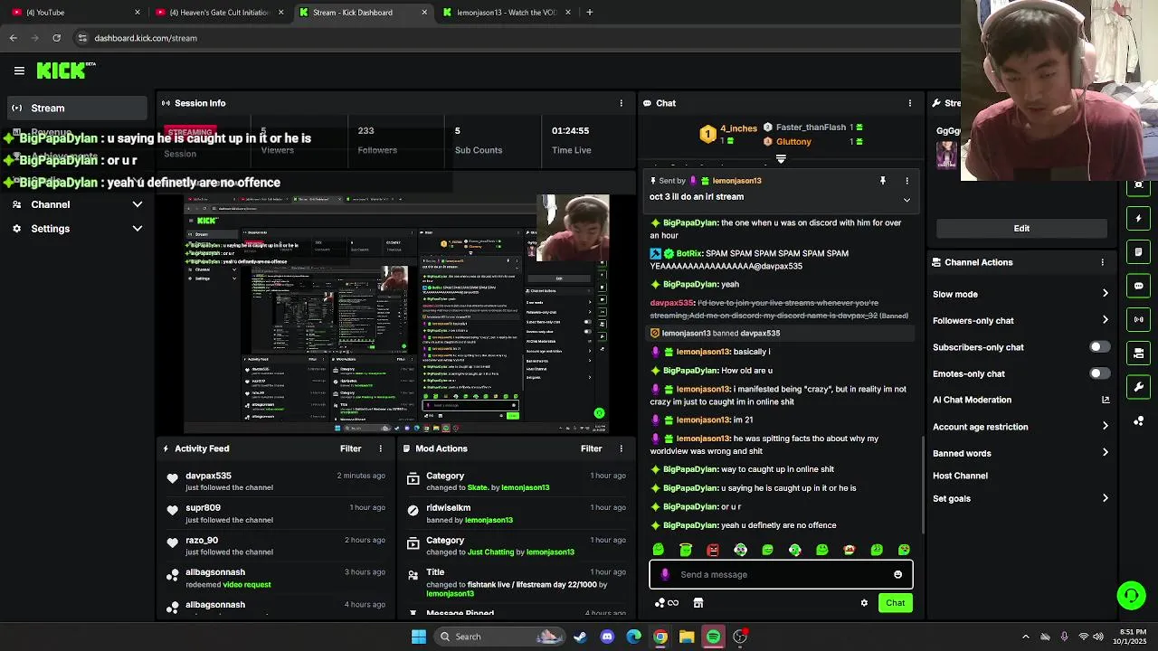
Task: Click Just Chatting category link
Action: [496, 552]
